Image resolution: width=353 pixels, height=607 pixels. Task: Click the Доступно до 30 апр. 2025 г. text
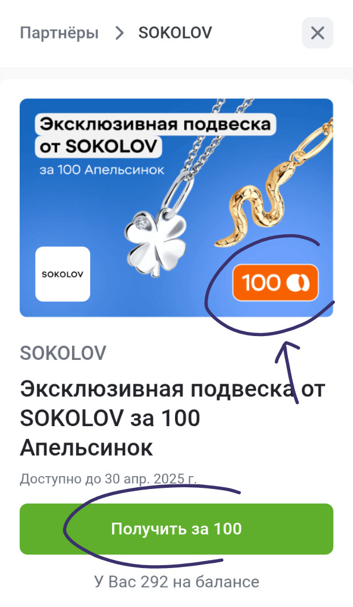click(x=108, y=479)
